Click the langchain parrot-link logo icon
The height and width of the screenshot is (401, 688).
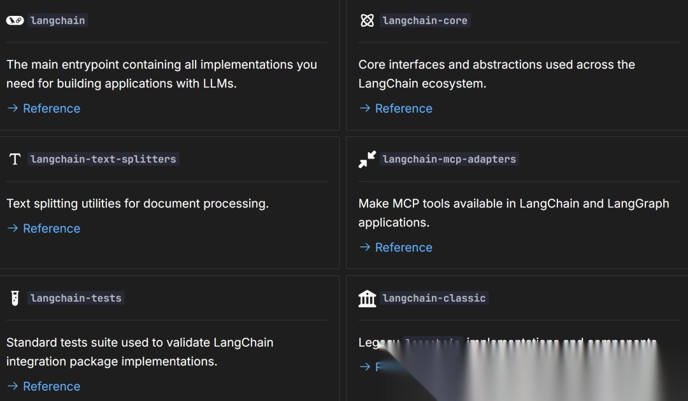click(15, 20)
